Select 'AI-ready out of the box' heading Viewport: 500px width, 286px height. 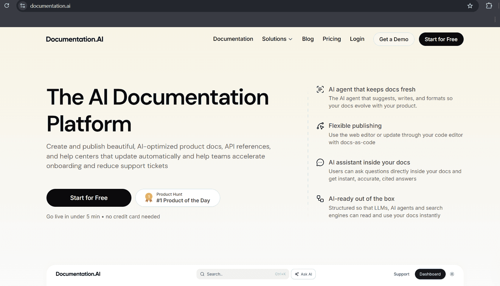[361, 199]
